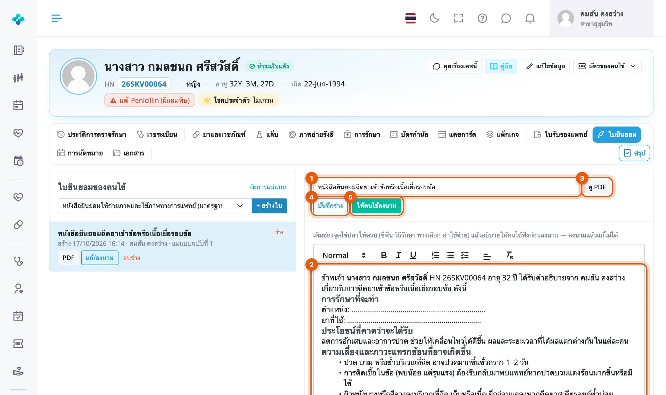Open the Normal paragraph style dropdown
The height and width of the screenshot is (395, 666).
coord(344,255)
